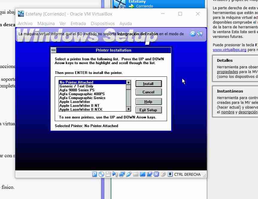Click the keyboard capture arrow icon
Screen dimensions: 258x199
pos(170,174)
